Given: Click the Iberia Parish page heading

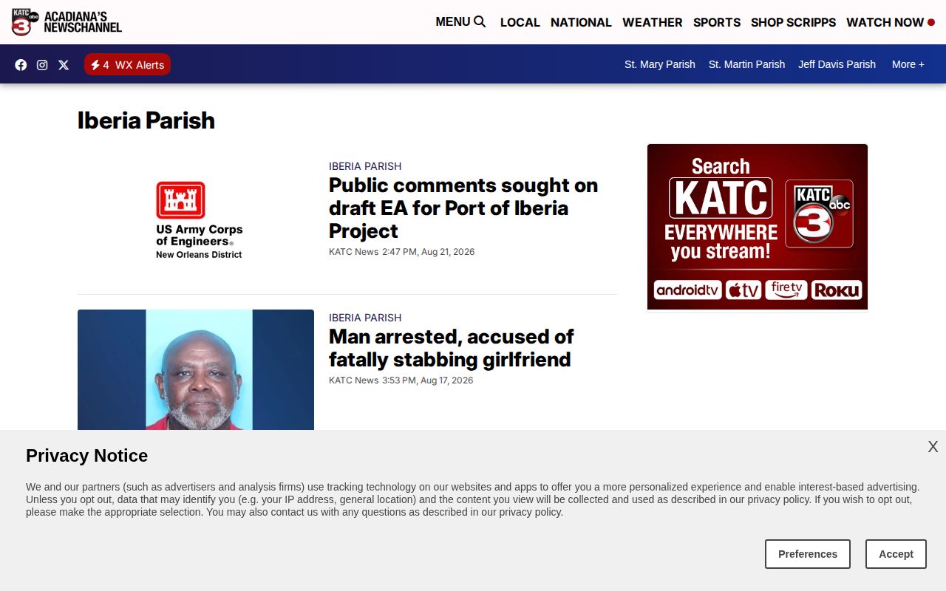Looking at the screenshot, I should [x=146, y=120].
